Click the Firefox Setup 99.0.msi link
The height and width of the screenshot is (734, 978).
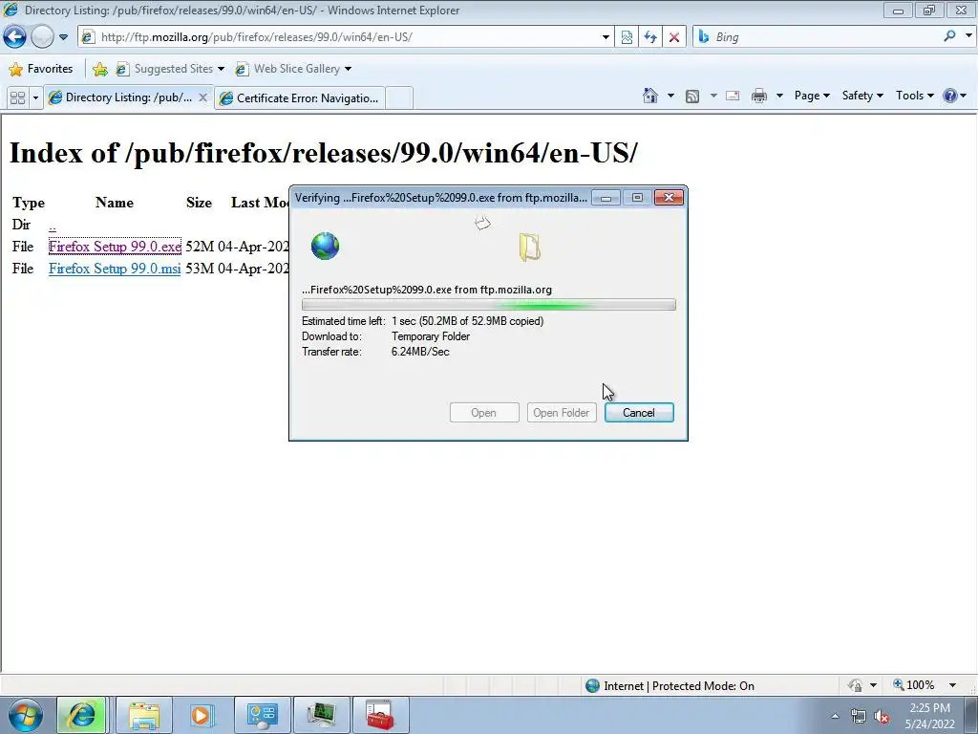115,269
